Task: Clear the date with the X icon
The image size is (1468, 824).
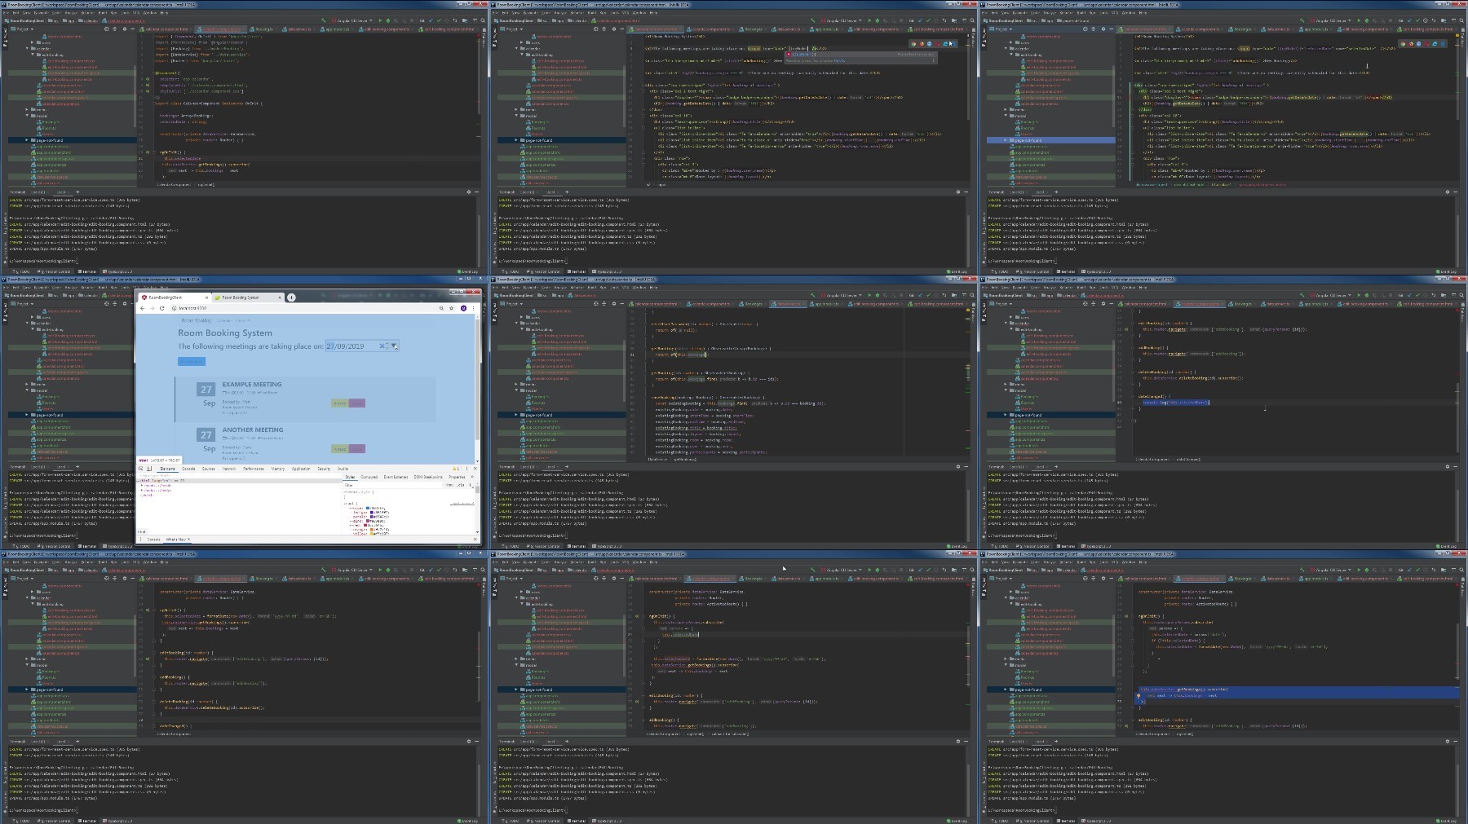Action: 382,346
